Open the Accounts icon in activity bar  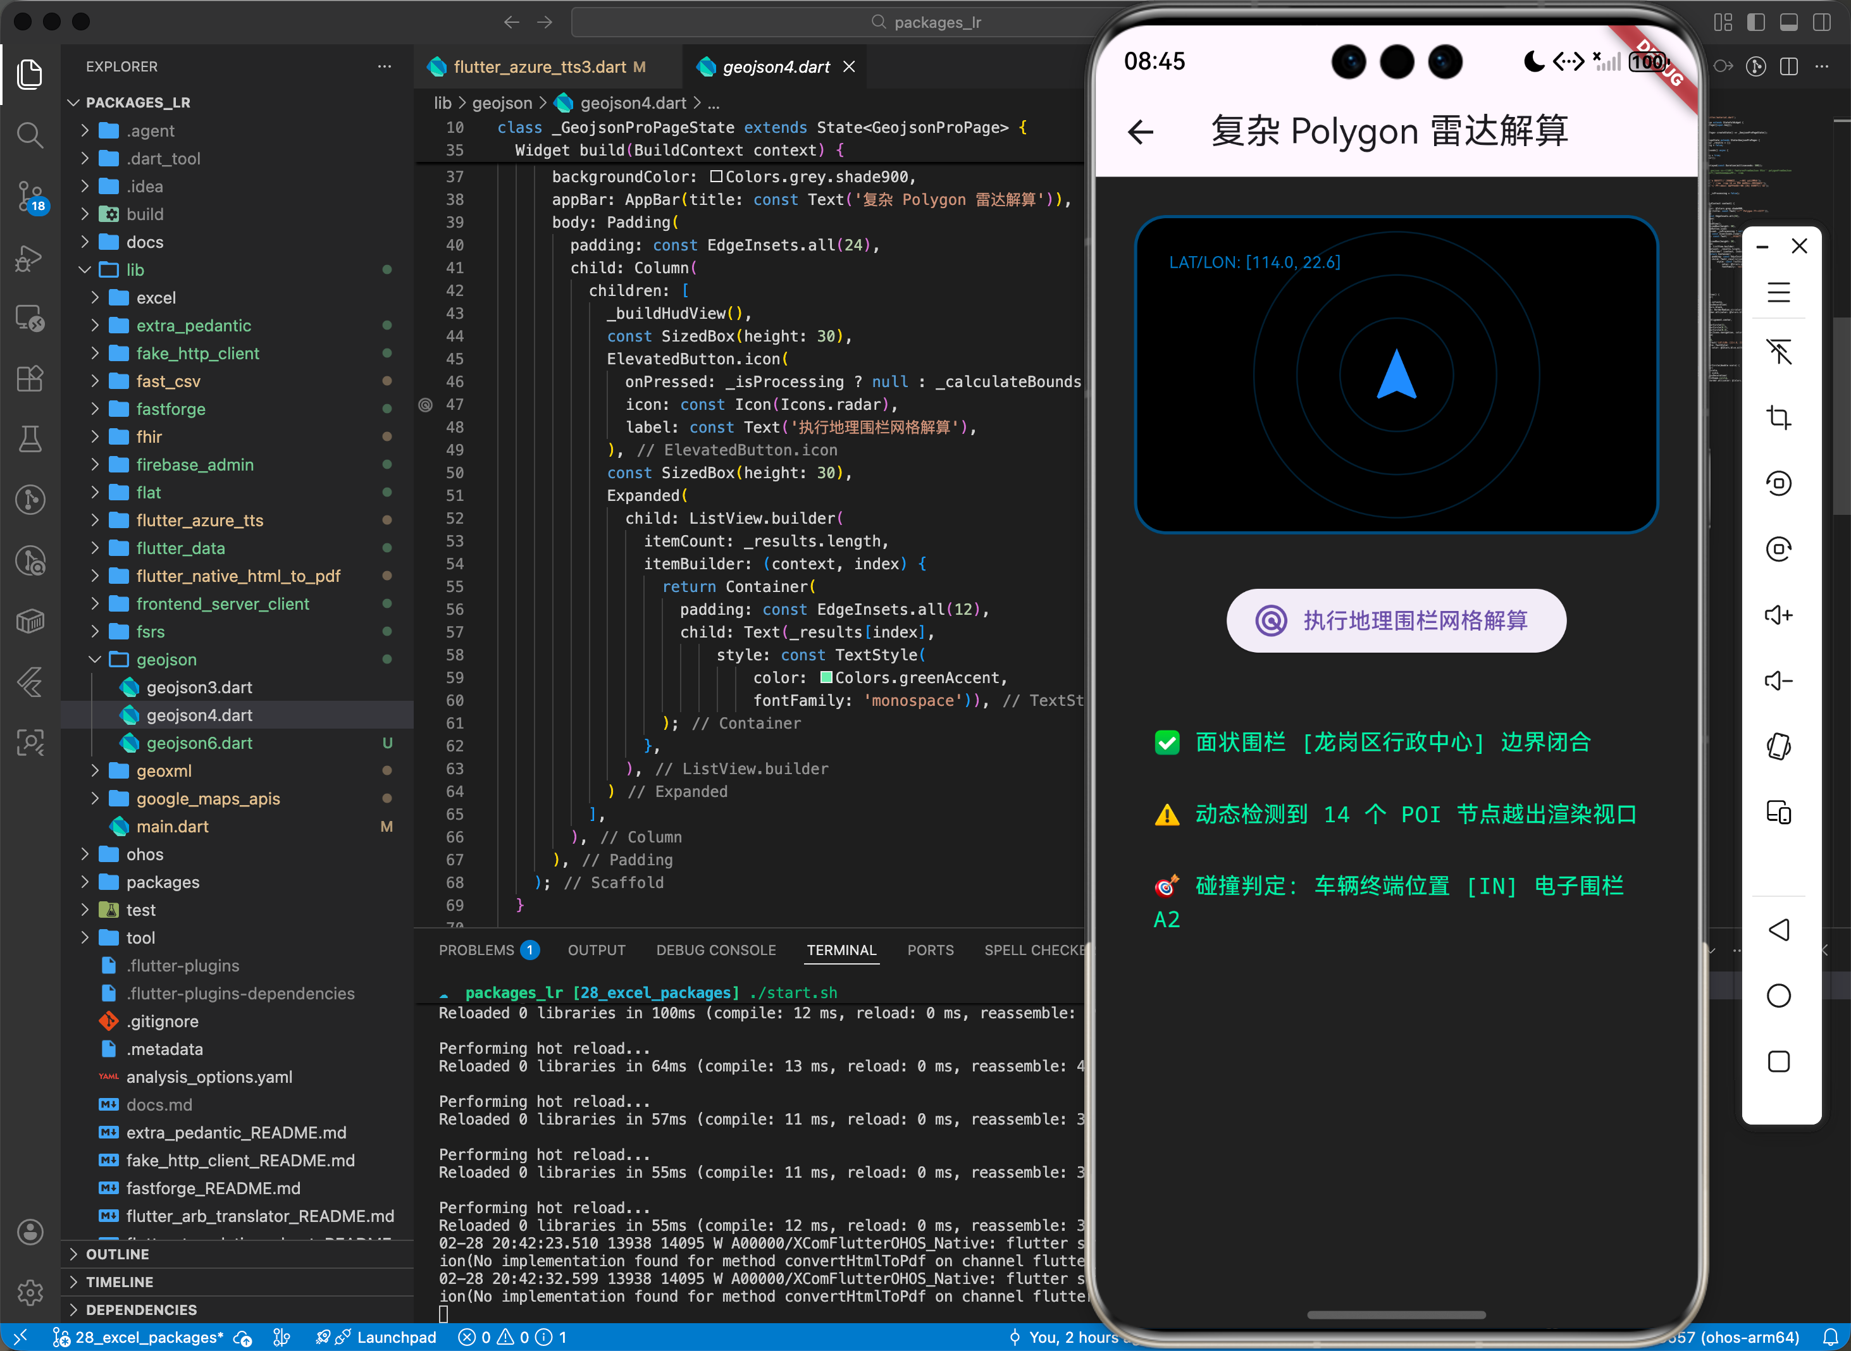tap(30, 1231)
